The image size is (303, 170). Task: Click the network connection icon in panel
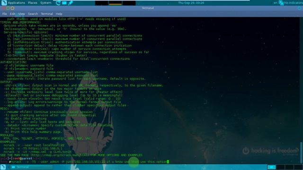point(281,3)
